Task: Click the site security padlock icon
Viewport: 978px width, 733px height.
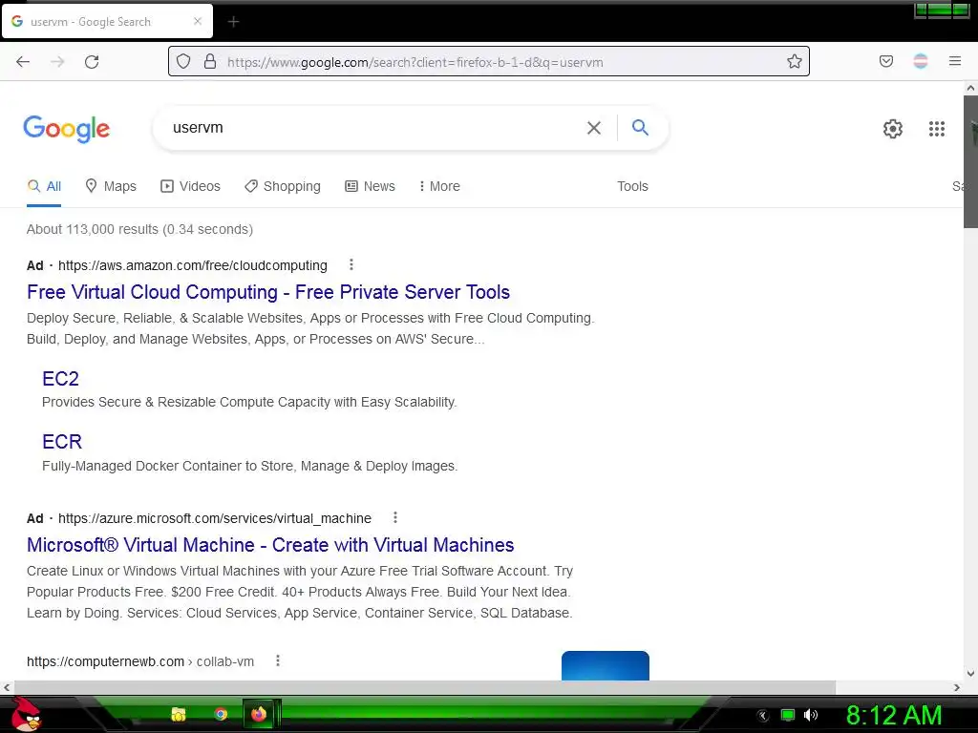Action: (x=210, y=61)
